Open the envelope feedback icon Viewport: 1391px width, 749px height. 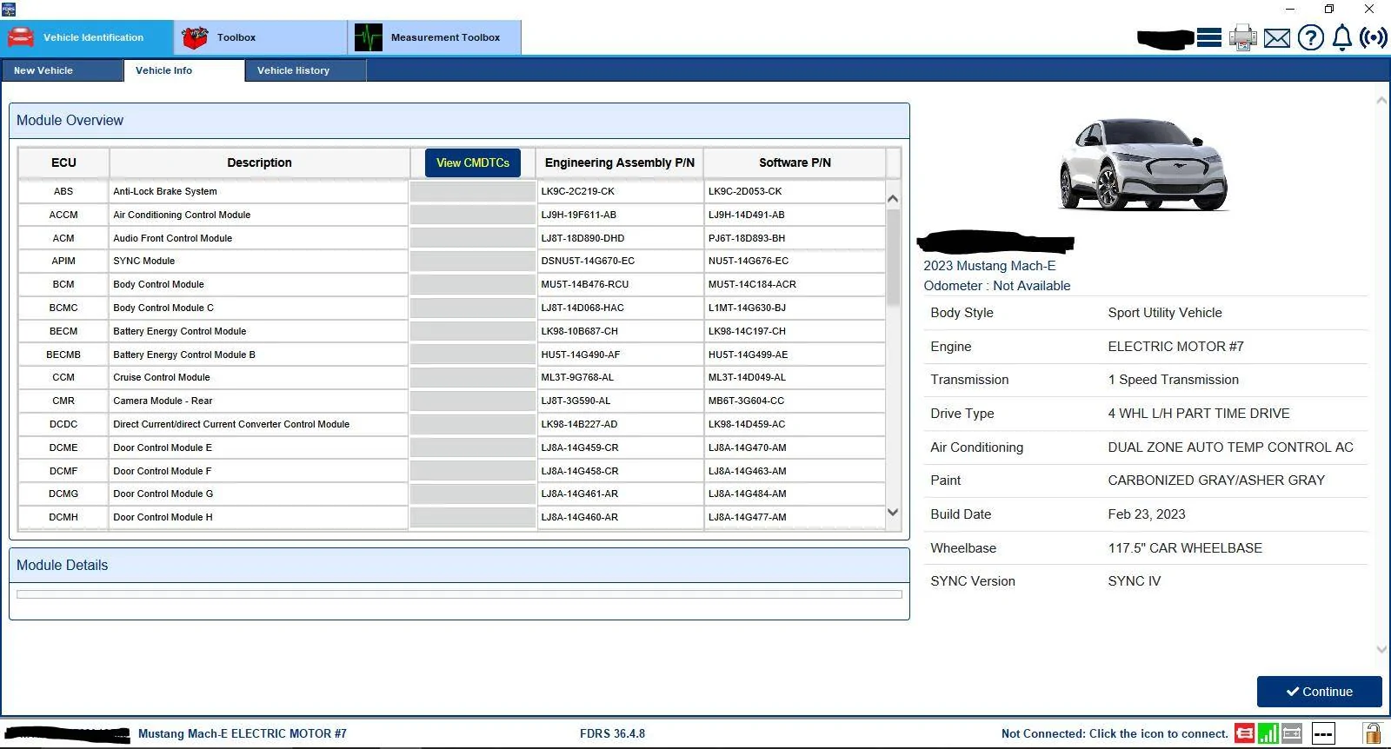(1277, 38)
